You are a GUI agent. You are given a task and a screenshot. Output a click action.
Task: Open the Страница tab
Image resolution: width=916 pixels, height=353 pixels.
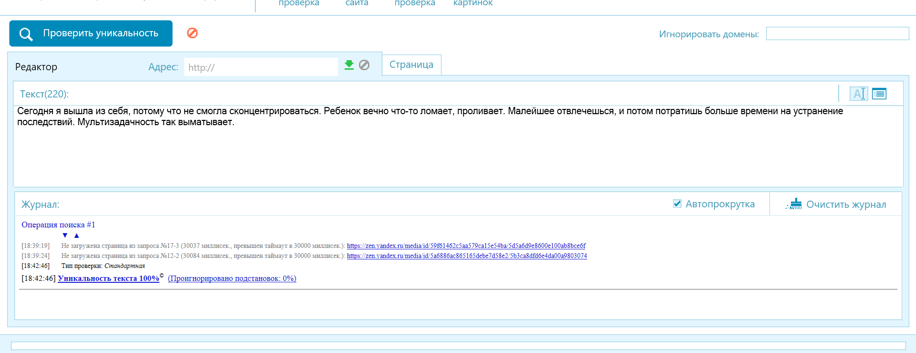(x=411, y=65)
